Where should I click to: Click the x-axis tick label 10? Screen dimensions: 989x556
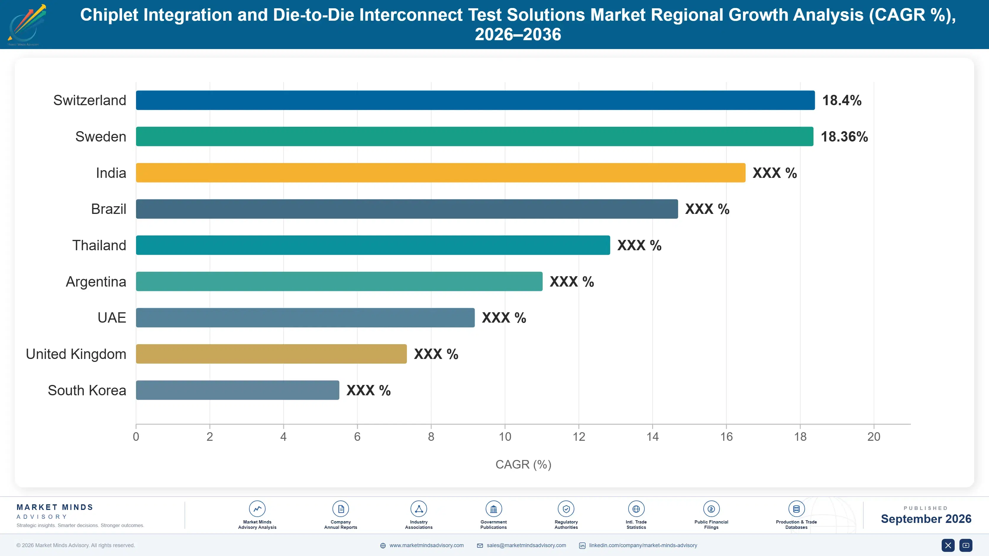point(505,436)
